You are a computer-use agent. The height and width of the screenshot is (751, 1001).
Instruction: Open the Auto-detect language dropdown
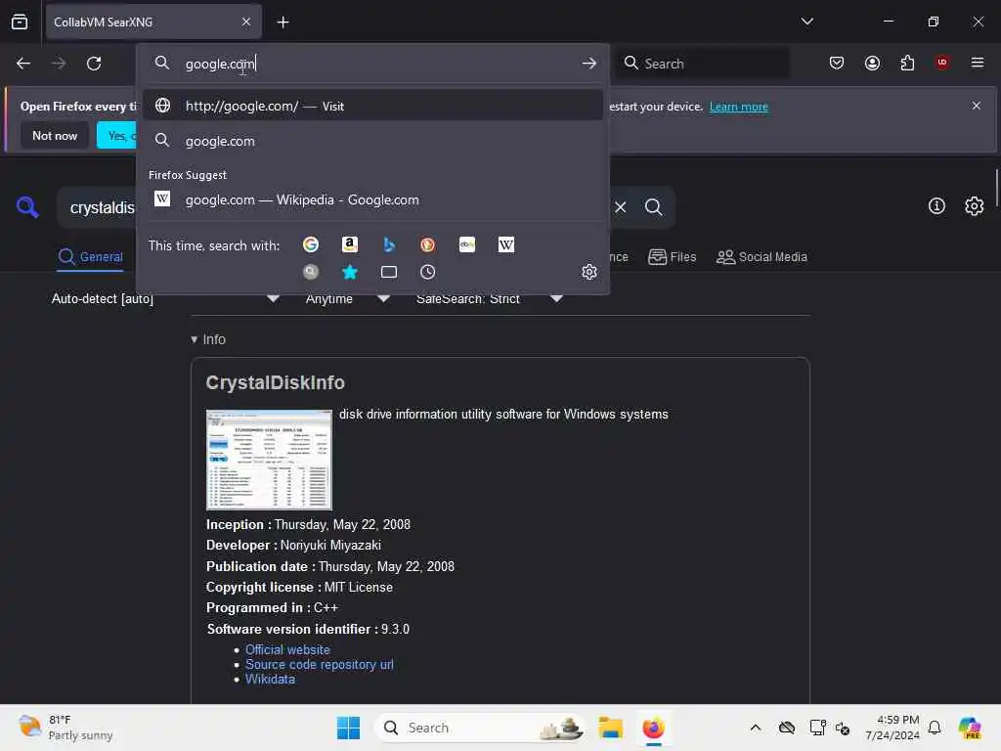(166, 298)
